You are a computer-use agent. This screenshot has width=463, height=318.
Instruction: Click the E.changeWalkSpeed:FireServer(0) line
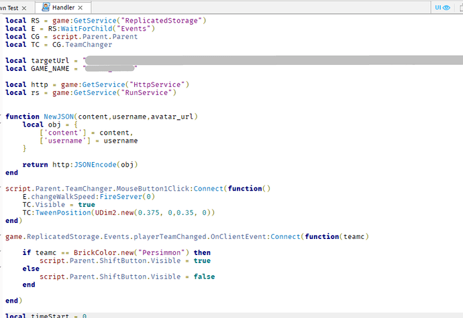click(x=89, y=197)
